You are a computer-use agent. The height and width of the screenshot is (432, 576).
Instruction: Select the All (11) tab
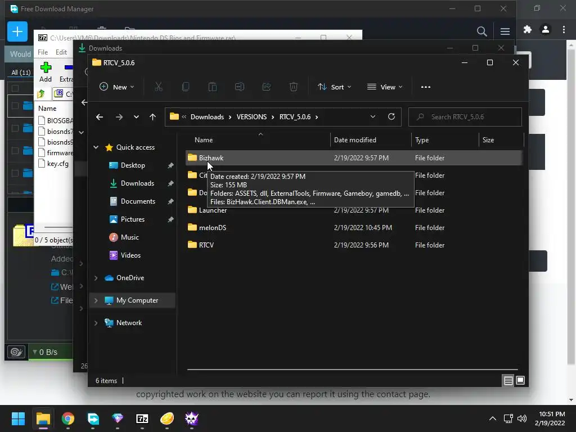tap(21, 73)
